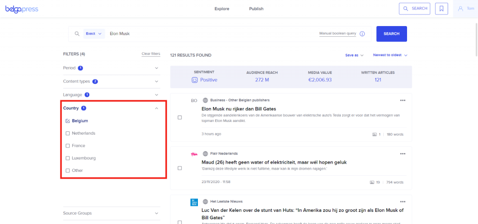This screenshot has width=478, height=224.
Task: Check the Luxembourg country filter
Action: click(x=68, y=158)
